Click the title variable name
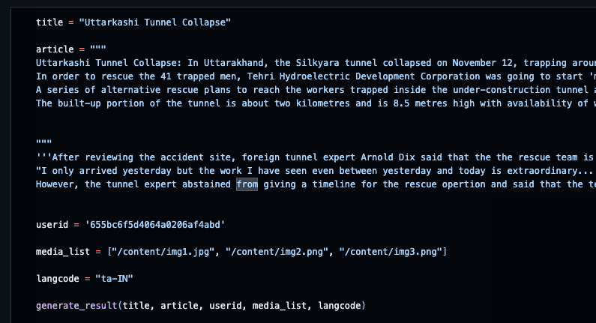This screenshot has height=323, width=596. point(49,22)
